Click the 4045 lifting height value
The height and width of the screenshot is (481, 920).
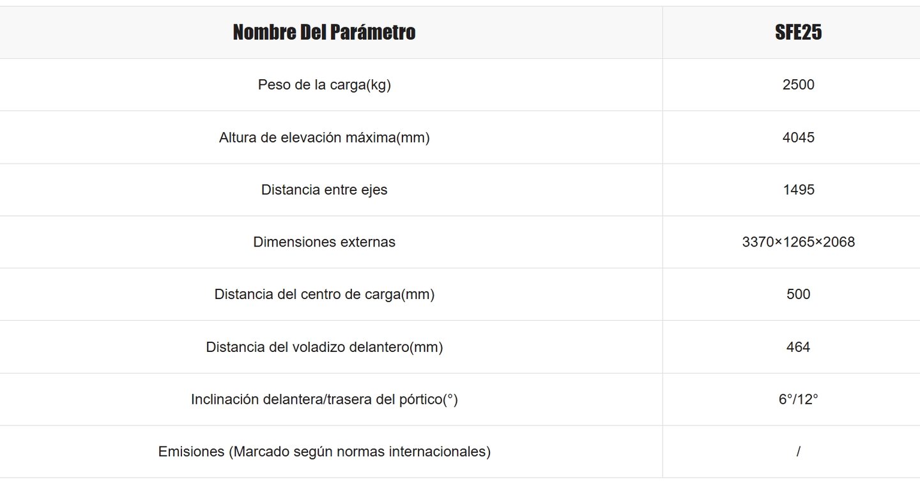[798, 137]
